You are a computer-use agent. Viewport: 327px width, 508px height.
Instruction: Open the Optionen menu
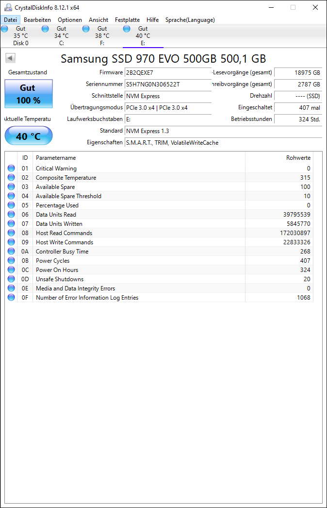tap(69, 20)
